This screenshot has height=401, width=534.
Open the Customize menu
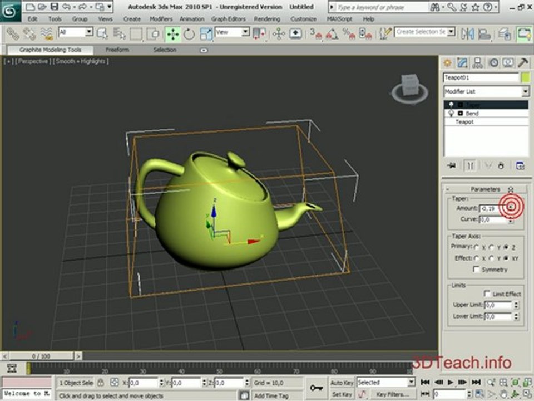coord(304,19)
